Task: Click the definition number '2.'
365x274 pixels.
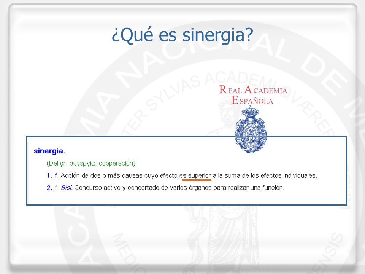Action: [x=49, y=188]
